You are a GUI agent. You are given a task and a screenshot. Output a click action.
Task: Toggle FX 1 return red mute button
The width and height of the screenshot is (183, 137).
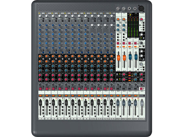pos(118,43)
